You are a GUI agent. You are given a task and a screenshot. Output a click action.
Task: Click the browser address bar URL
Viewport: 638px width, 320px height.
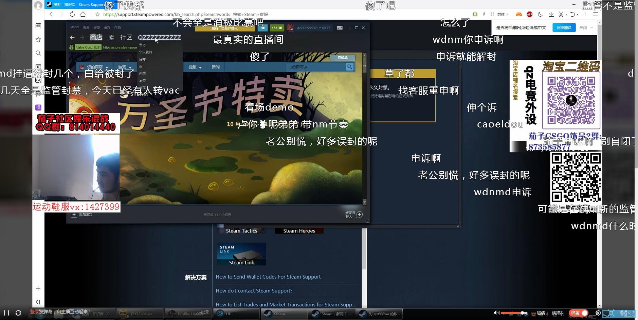[x=185, y=15]
